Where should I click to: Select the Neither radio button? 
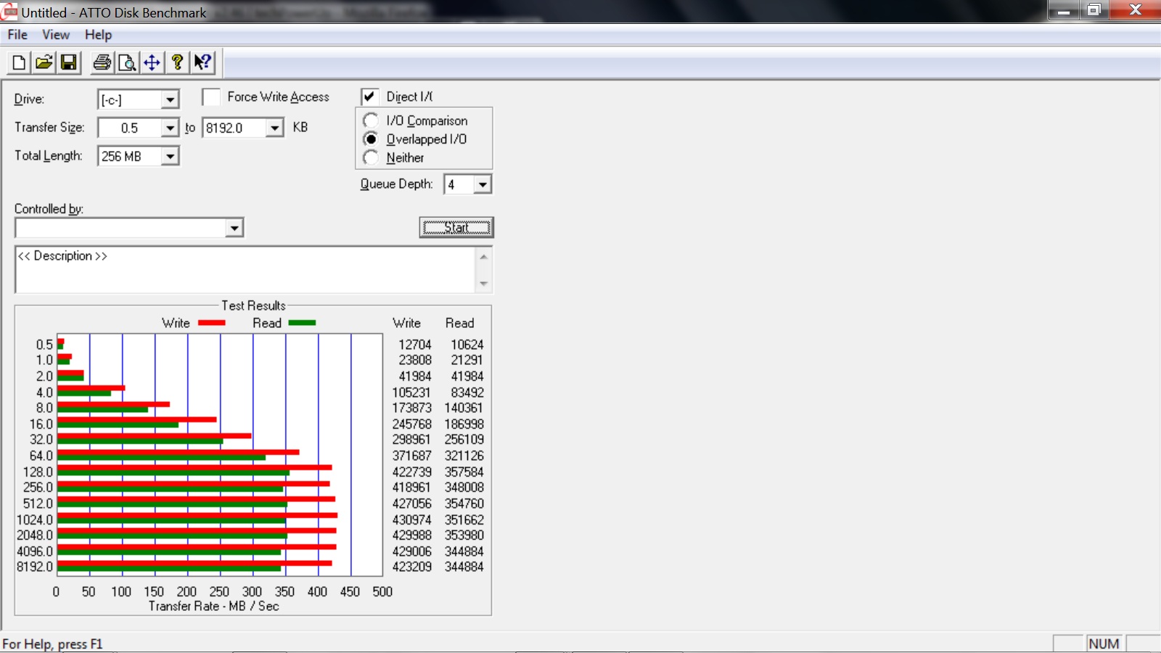click(x=371, y=157)
